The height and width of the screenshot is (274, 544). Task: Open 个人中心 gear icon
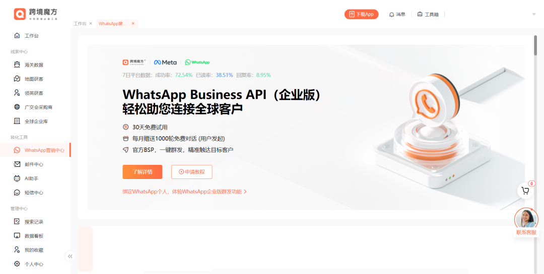[x=17, y=264]
